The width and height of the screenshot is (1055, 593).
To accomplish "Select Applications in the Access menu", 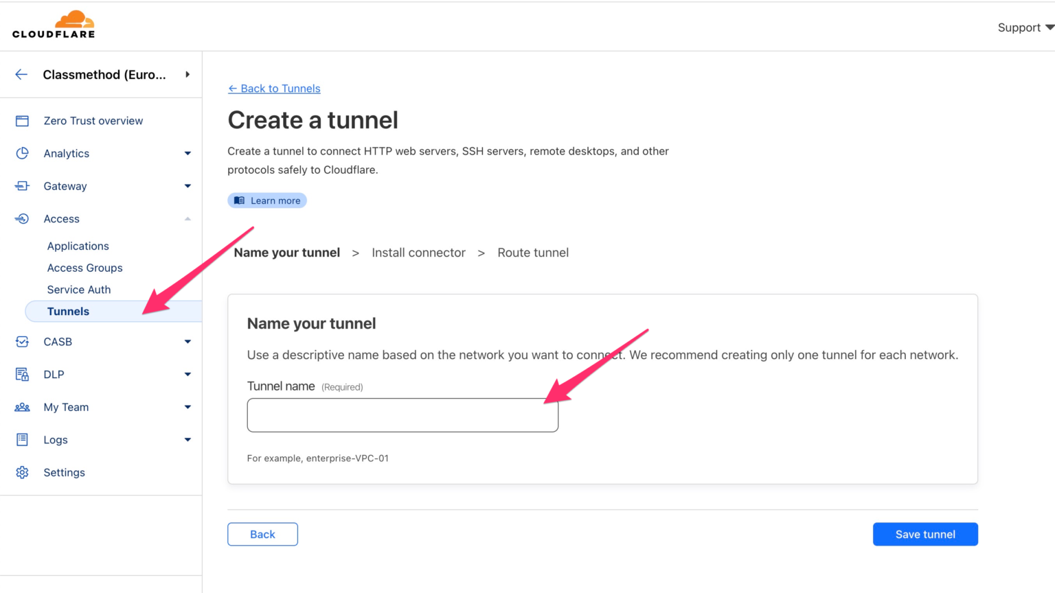I will (x=78, y=246).
